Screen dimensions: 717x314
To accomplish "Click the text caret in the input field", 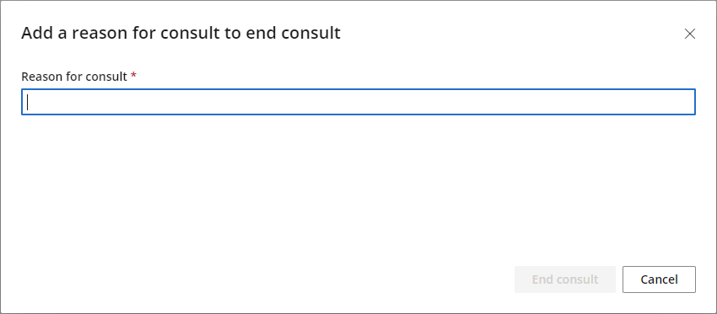I will 28,102.
